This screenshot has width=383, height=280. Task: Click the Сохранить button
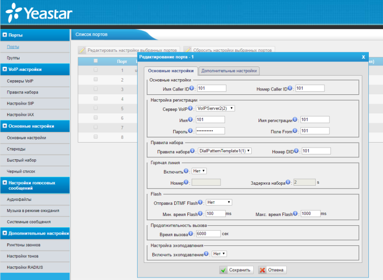(236, 270)
